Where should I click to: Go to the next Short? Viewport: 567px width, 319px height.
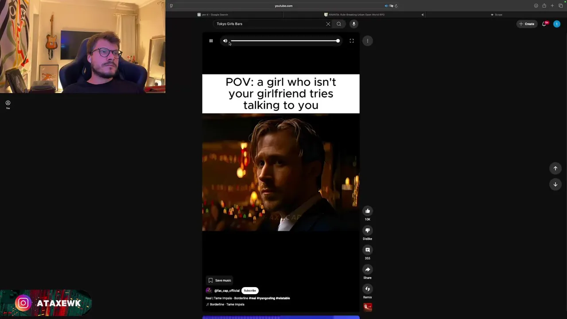pyautogui.click(x=555, y=184)
